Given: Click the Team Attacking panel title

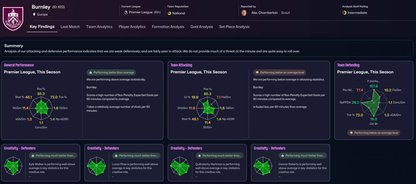Looking at the screenshot, I should point(181,65).
